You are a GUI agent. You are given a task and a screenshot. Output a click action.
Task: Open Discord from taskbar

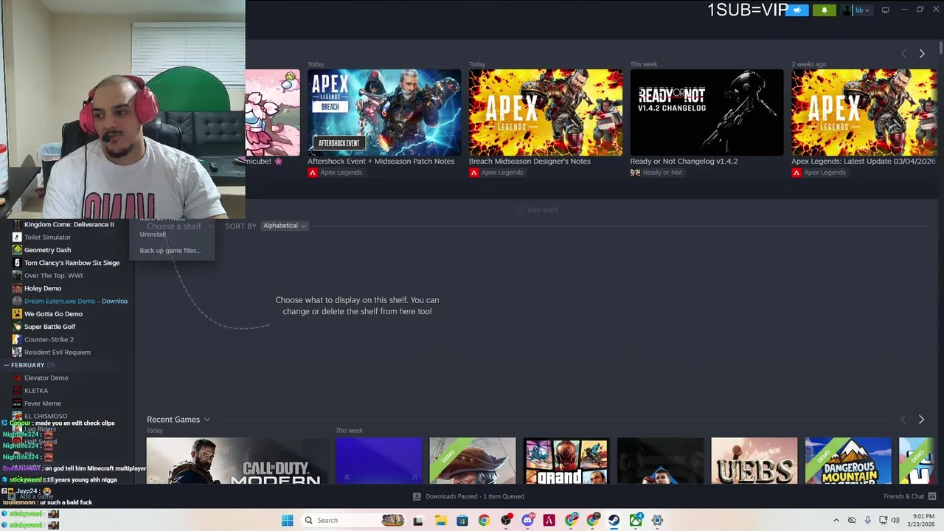point(527,521)
